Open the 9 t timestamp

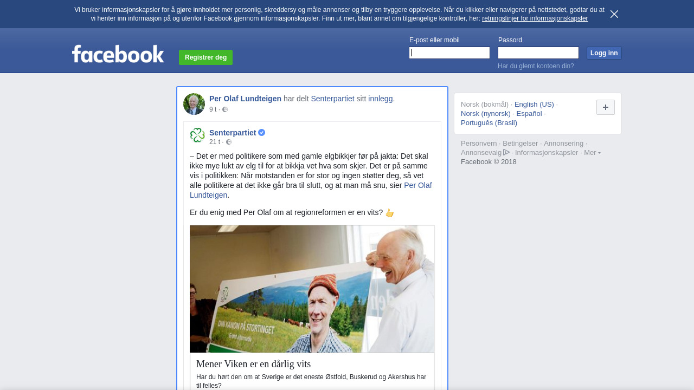click(213, 109)
